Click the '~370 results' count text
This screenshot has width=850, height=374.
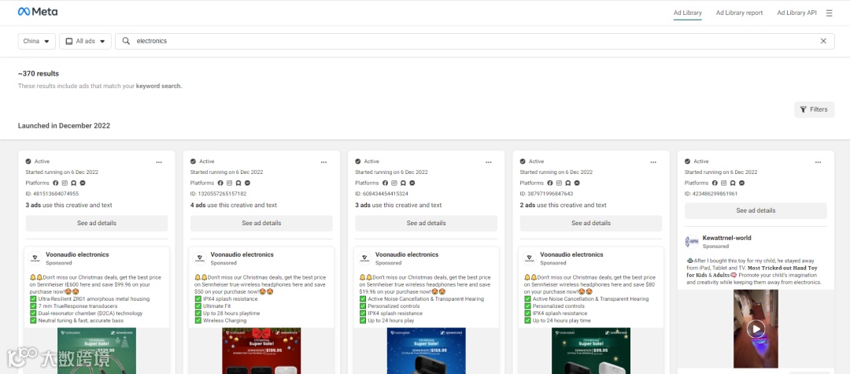point(39,74)
